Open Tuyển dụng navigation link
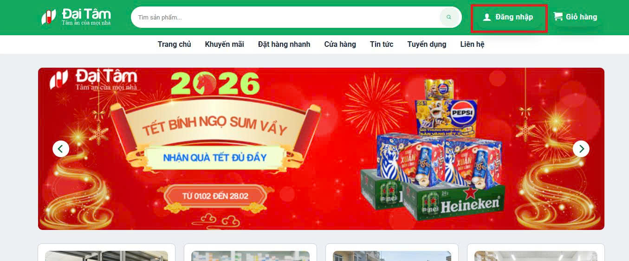 pos(427,45)
